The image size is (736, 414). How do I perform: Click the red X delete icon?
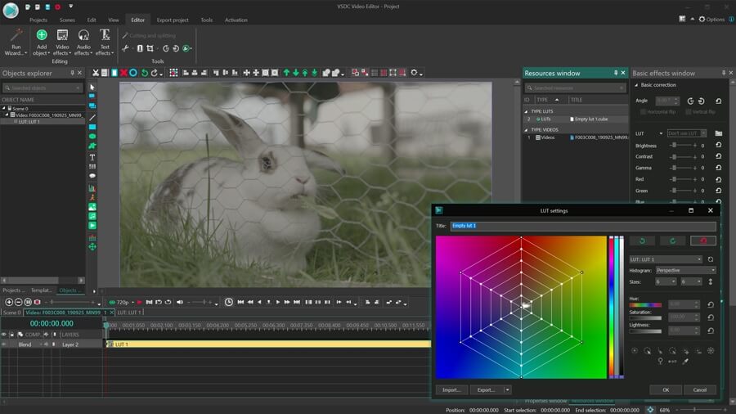coord(123,73)
